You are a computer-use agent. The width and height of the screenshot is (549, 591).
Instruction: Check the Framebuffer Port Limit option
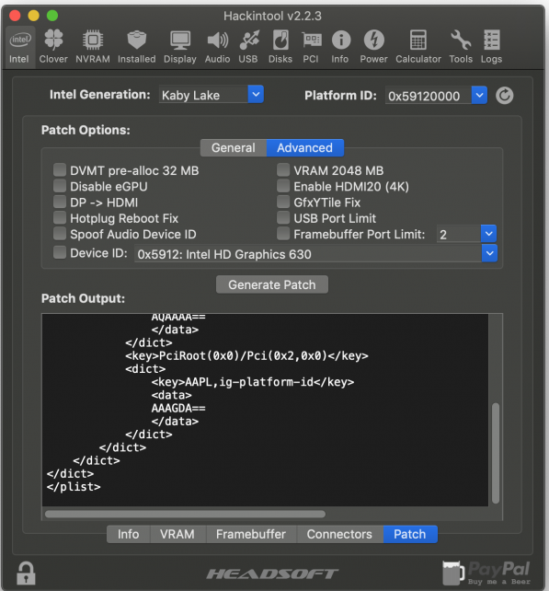tap(283, 233)
